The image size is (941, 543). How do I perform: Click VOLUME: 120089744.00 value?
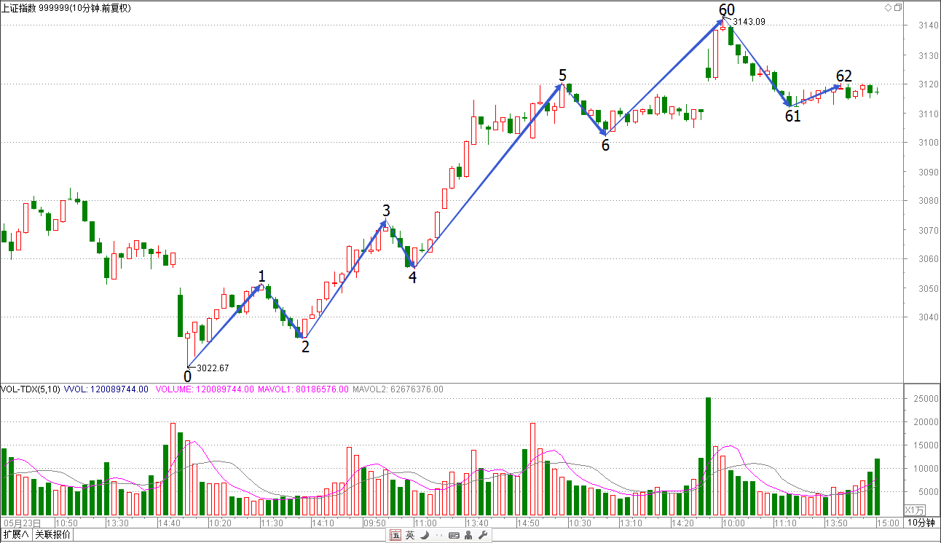(x=205, y=389)
